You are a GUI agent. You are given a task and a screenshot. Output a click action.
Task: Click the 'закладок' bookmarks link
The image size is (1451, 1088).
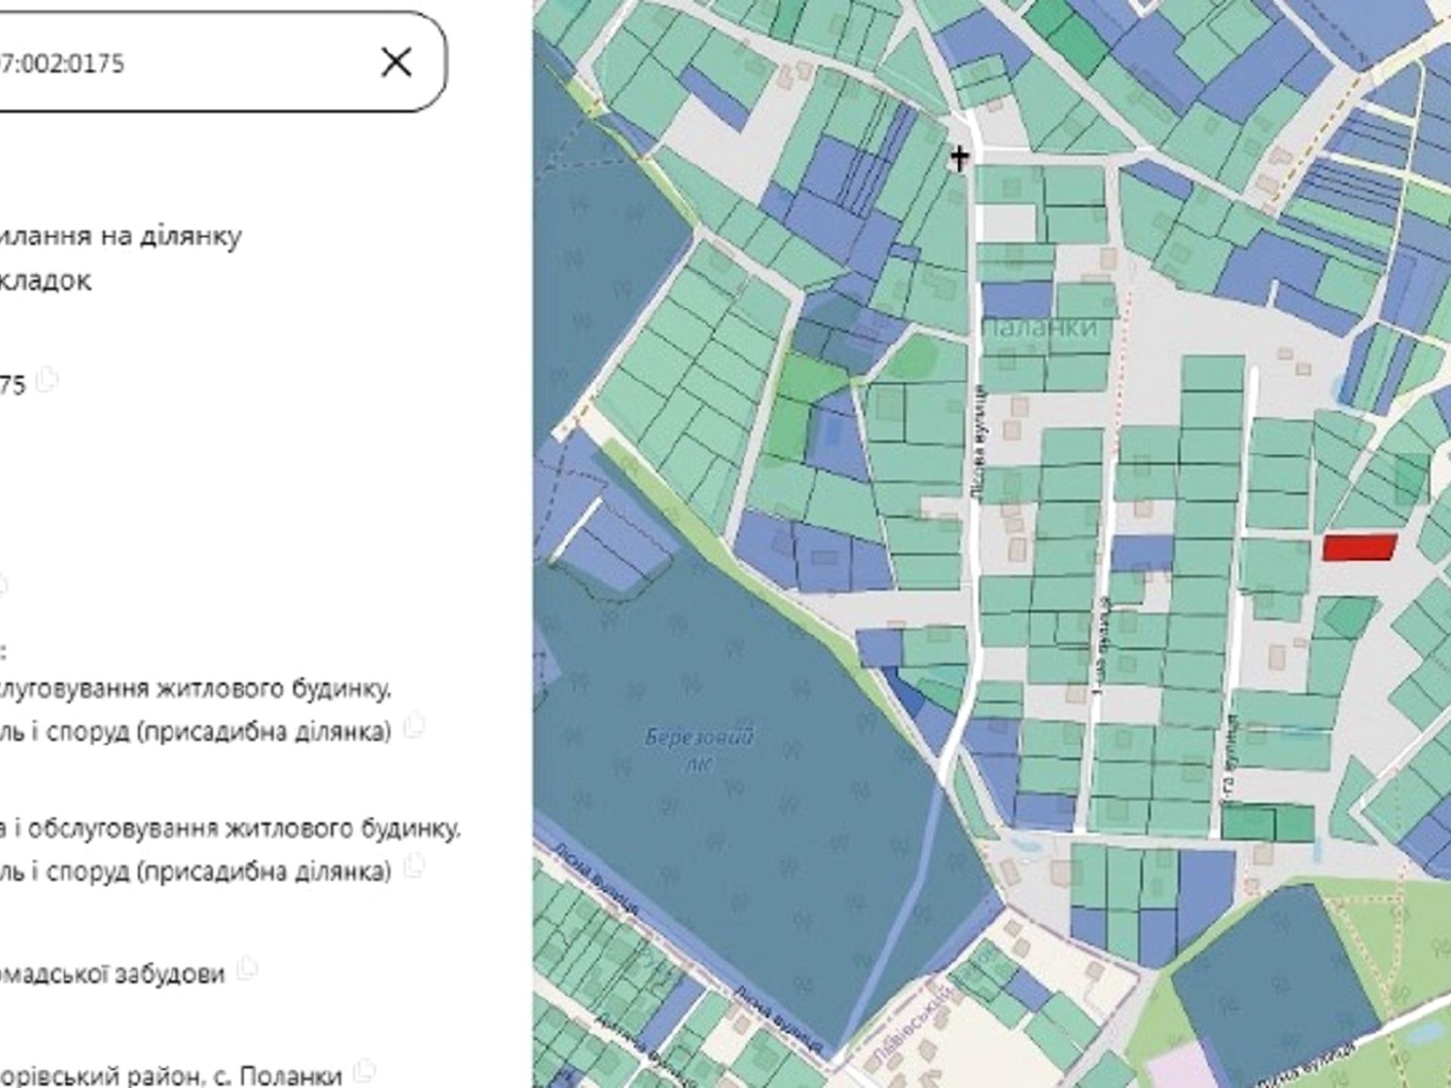tap(45, 281)
